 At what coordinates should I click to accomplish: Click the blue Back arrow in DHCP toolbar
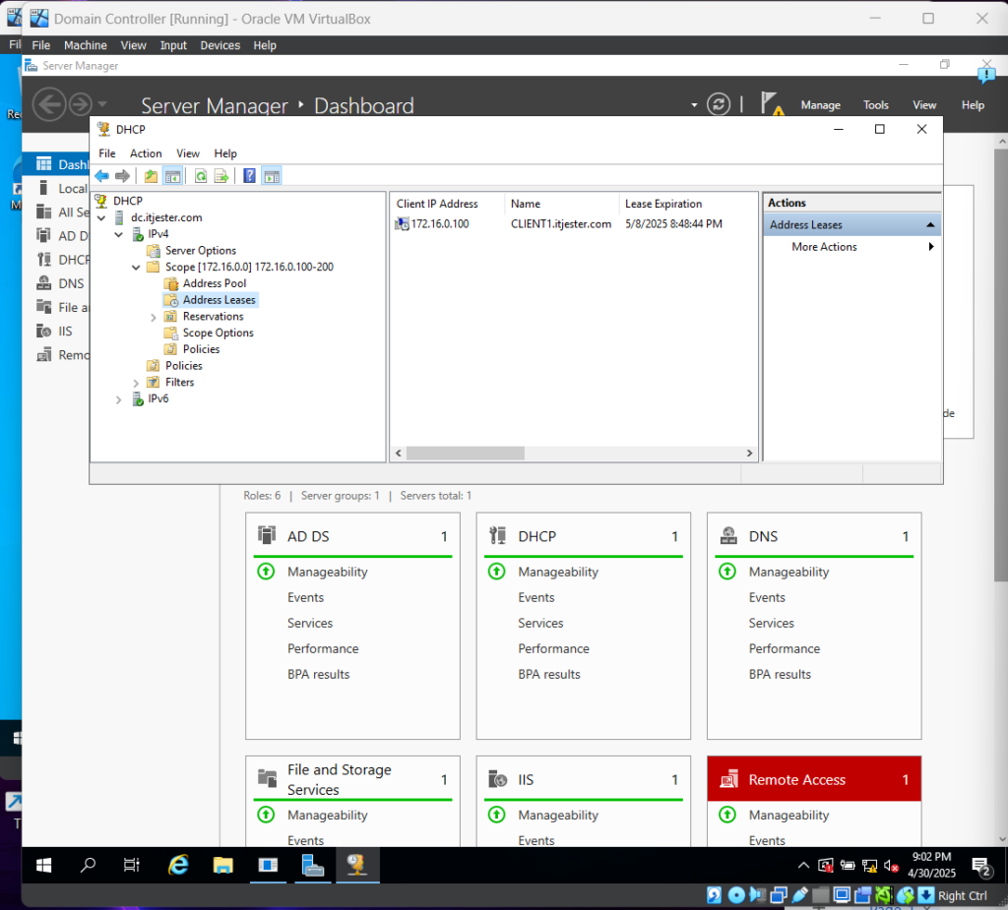point(101,176)
